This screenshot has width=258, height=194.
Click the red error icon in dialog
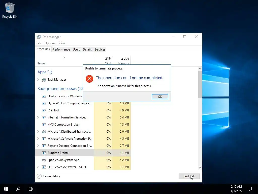point(89,79)
